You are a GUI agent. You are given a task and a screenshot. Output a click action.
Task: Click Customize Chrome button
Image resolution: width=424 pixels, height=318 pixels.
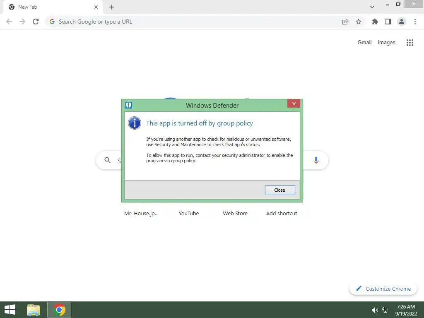tap(383, 289)
